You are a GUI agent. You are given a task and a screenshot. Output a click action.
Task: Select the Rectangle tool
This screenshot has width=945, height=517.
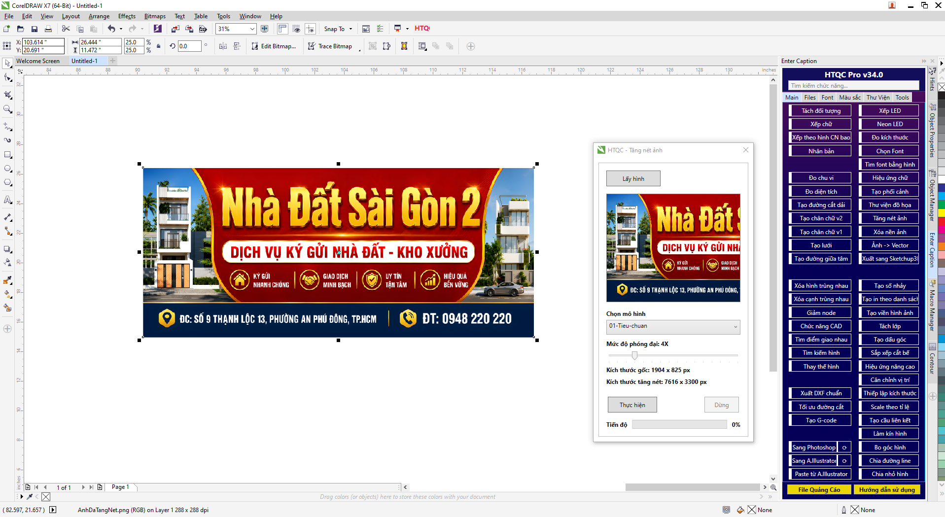click(x=7, y=155)
